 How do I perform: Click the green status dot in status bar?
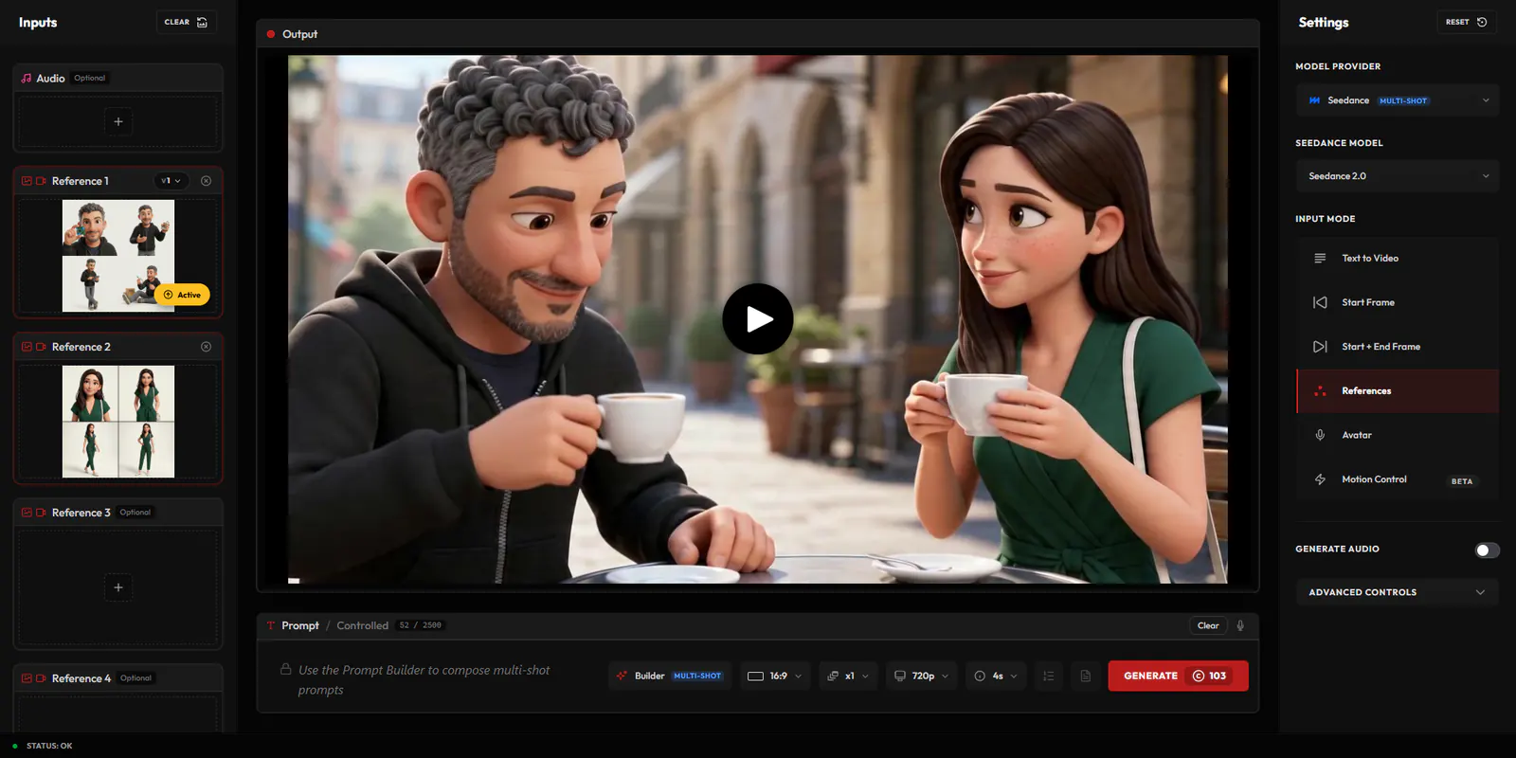coord(15,746)
